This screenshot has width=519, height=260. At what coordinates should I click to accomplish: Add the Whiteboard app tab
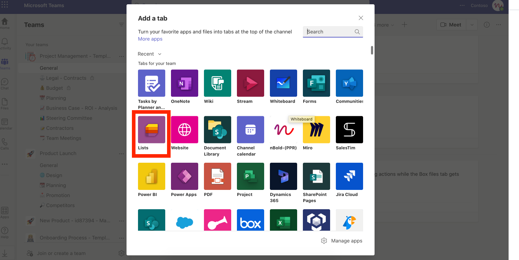point(284,83)
